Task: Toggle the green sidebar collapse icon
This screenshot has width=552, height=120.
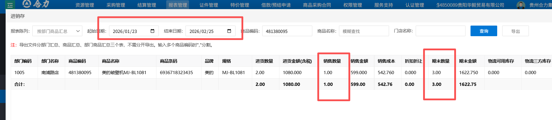Action: (10, 5)
